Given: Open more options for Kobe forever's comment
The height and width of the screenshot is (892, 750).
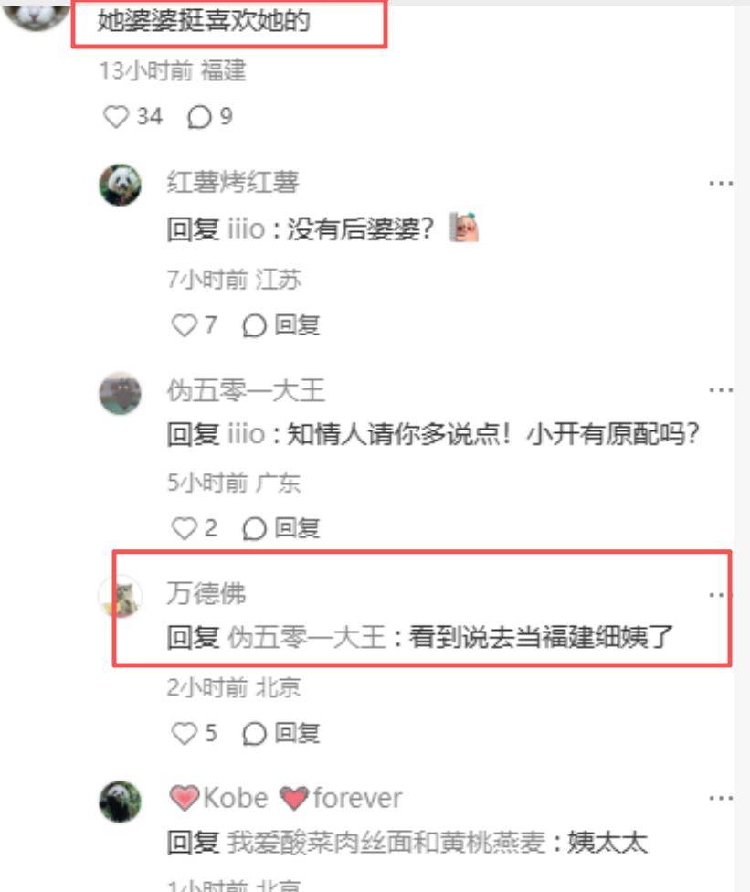Looking at the screenshot, I should 721,799.
